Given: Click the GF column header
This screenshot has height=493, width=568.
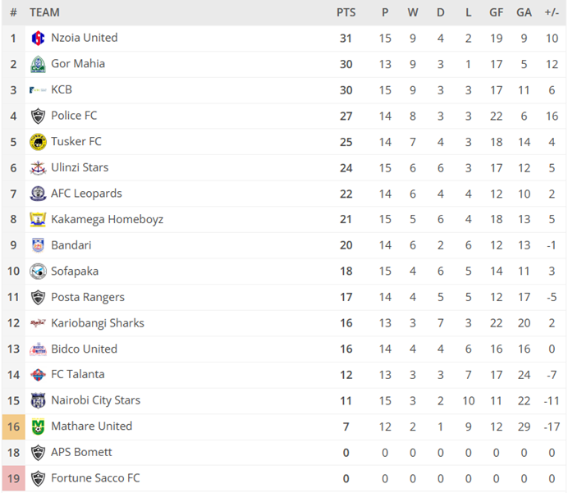Looking at the screenshot, I should click(x=496, y=12).
